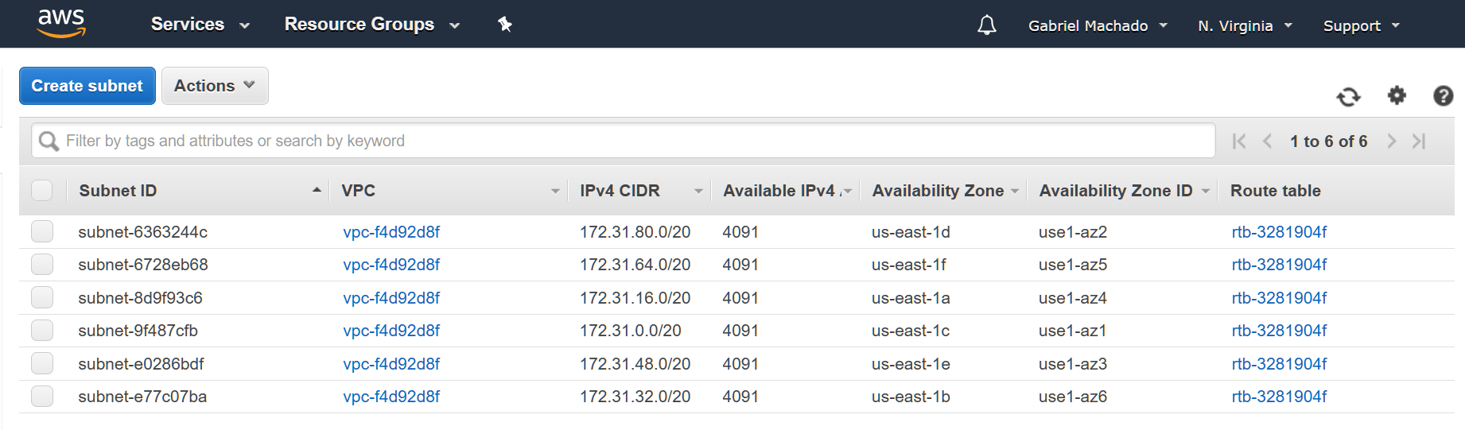This screenshot has width=1465, height=430.
Task: Jump to the last page arrow
Action: tap(1419, 141)
